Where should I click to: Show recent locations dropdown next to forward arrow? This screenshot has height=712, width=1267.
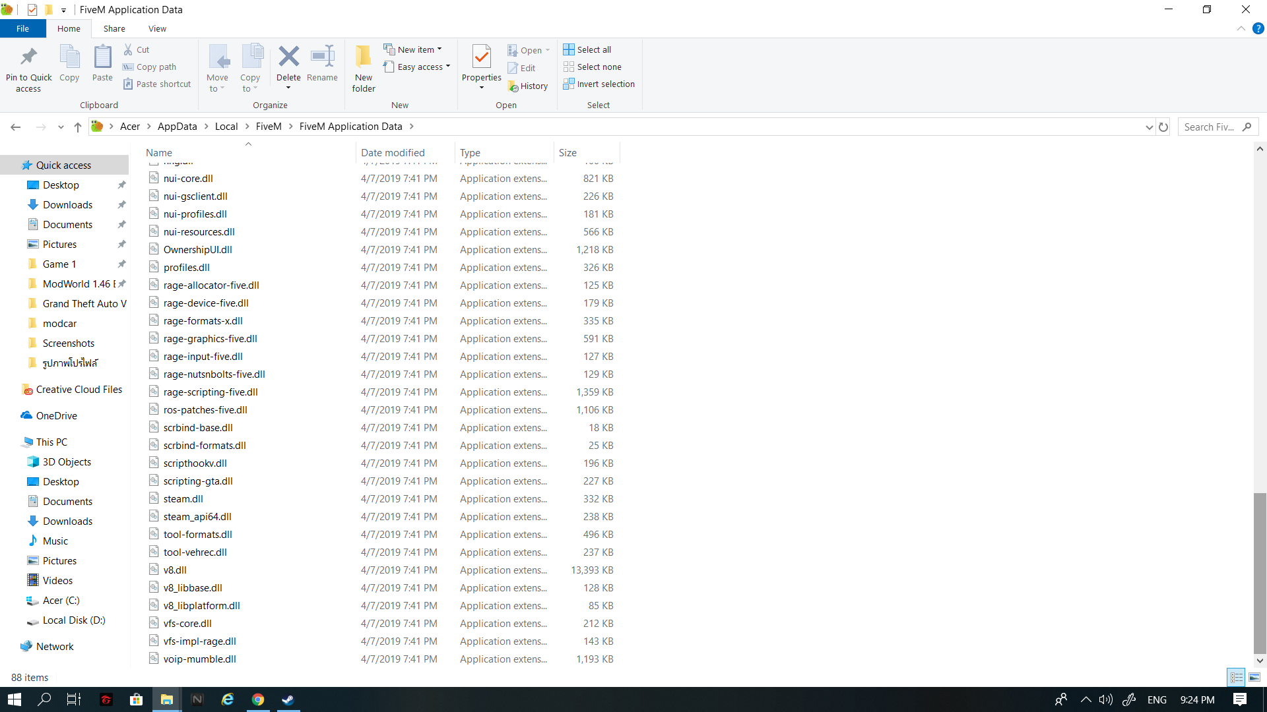pos(61,127)
